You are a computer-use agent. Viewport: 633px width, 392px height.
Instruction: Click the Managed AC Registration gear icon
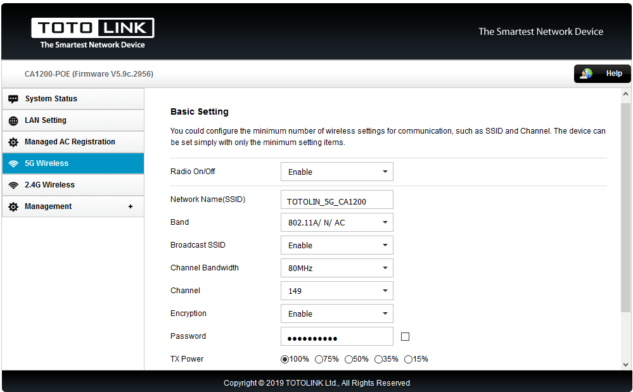coord(13,142)
